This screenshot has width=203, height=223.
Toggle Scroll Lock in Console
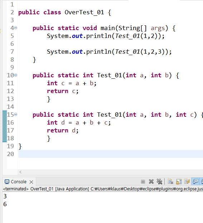[179, 181]
